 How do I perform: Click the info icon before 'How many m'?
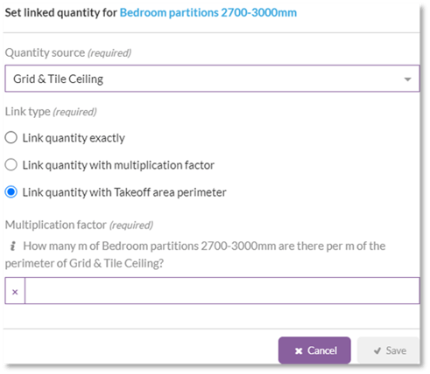[x=12, y=246]
